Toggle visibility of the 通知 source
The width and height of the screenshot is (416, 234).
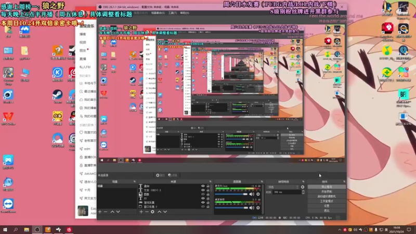tap(203, 186)
